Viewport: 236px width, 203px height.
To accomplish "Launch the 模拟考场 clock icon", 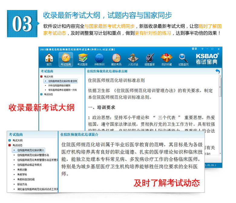I will click(116, 59).
